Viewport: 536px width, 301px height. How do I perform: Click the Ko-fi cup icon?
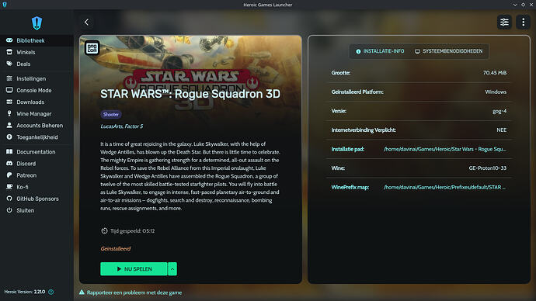[x=9, y=187]
